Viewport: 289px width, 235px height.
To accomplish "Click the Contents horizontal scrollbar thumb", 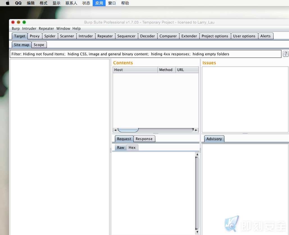I will 128,130.
